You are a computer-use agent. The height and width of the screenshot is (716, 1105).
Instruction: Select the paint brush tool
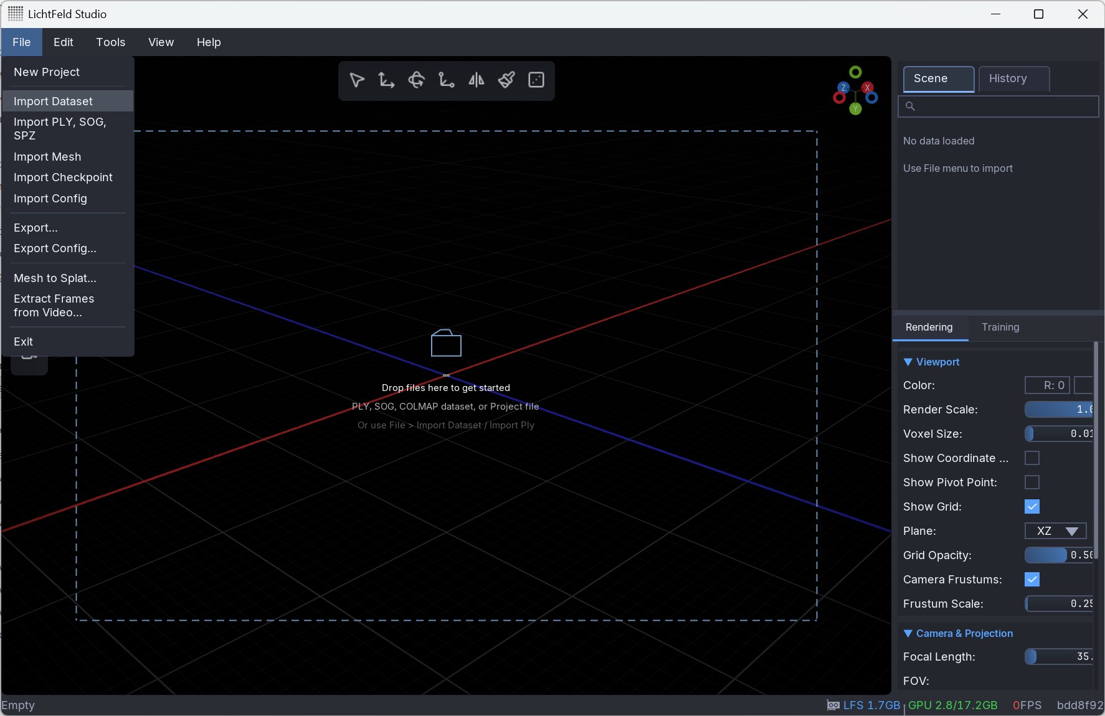506,80
